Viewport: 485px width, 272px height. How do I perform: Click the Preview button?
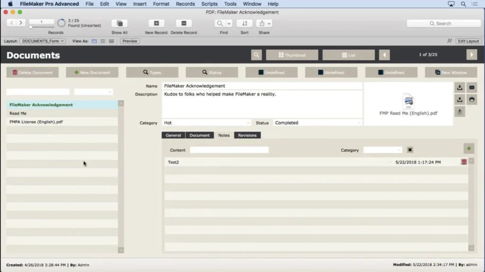coord(130,41)
